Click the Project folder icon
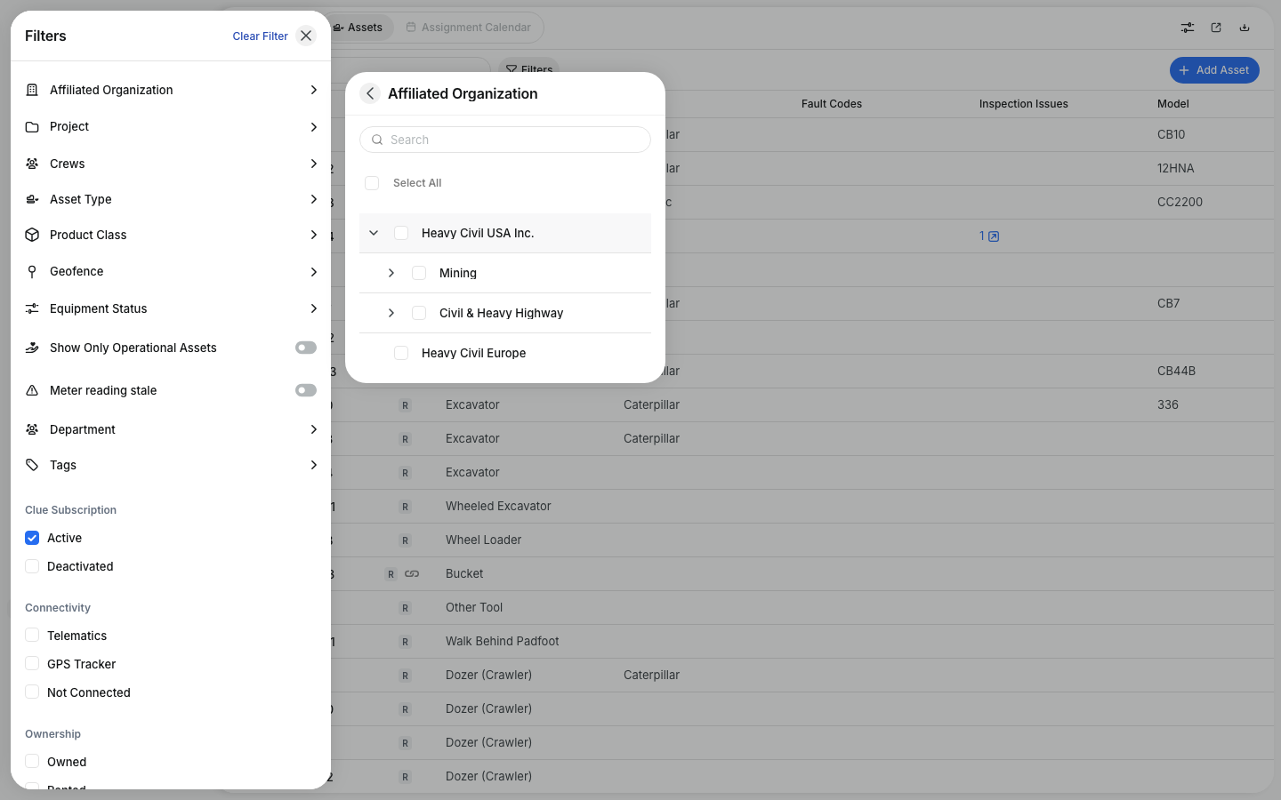This screenshot has width=1281, height=800. [x=32, y=127]
